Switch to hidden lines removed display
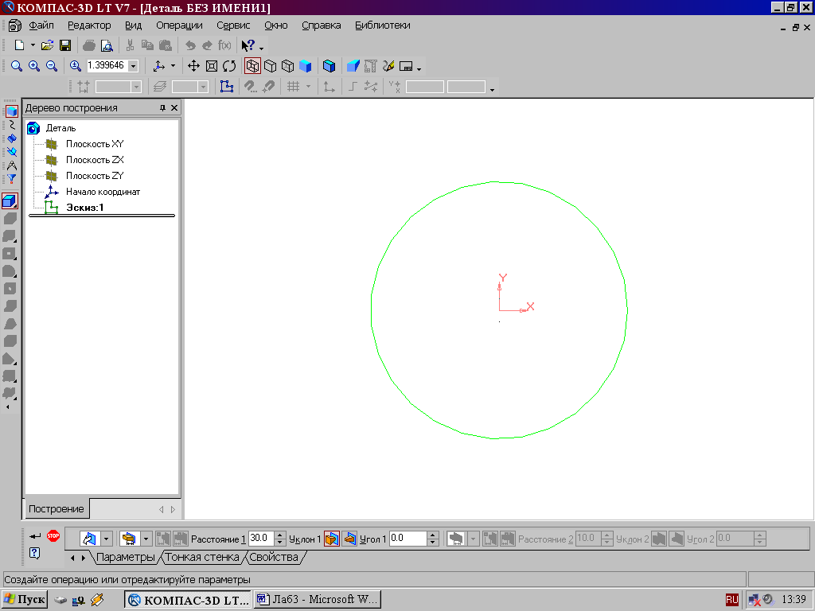This screenshot has height=611, width=815. coord(271,66)
